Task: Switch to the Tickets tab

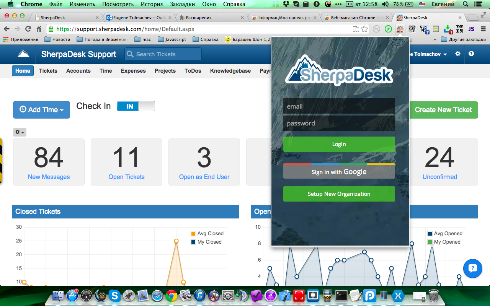Action: coord(48,71)
